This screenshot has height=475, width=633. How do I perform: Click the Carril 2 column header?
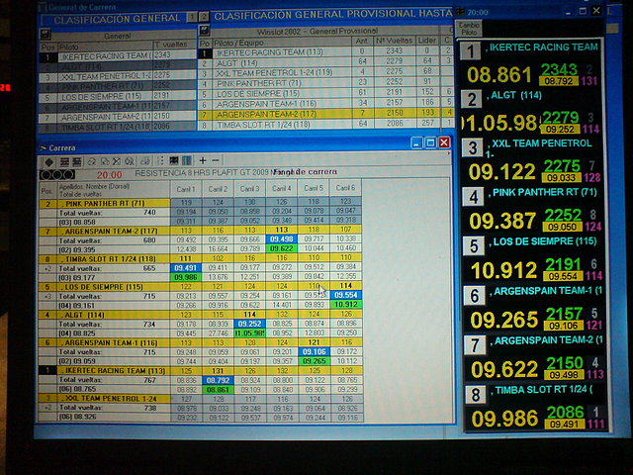pos(218,189)
